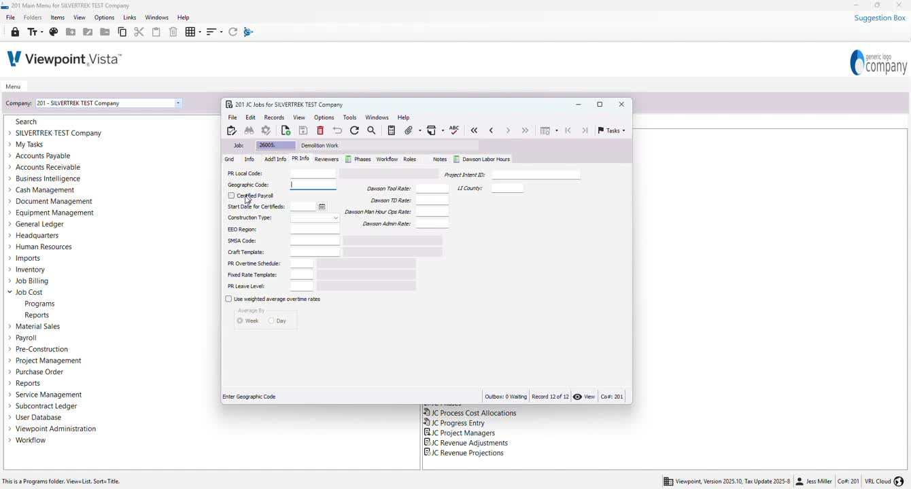The width and height of the screenshot is (911, 489).
Task: Expand the Project Management node
Action: (x=10, y=361)
